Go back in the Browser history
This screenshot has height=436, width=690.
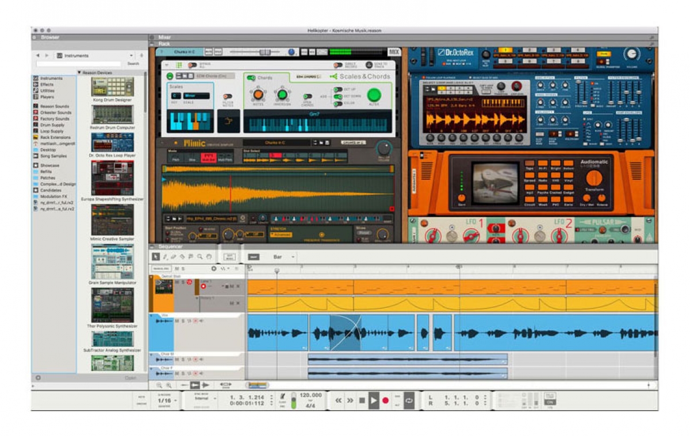coord(38,56)
